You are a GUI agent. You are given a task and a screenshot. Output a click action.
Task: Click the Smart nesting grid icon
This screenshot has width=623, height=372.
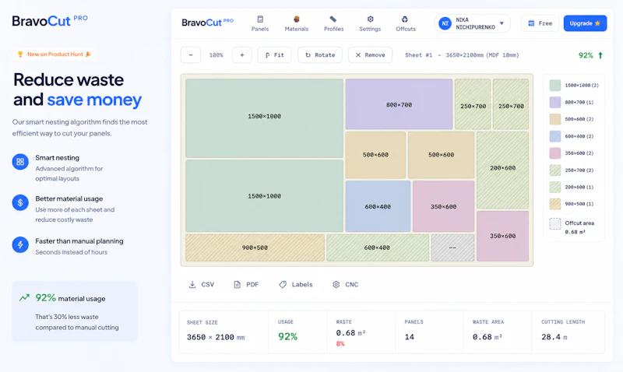click(20, 162)
